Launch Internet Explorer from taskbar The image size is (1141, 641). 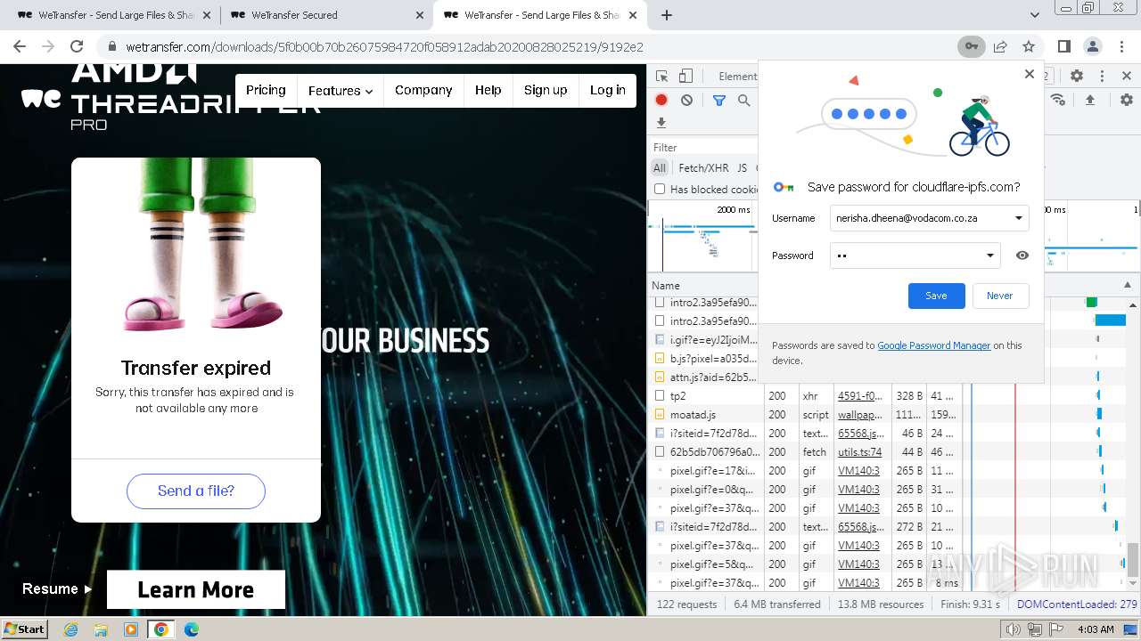71,629
